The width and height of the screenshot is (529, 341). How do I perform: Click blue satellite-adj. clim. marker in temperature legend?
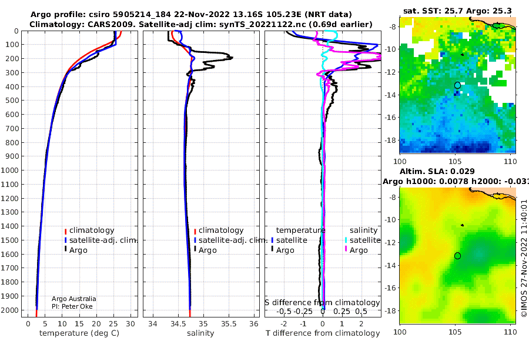click(65, 240)
